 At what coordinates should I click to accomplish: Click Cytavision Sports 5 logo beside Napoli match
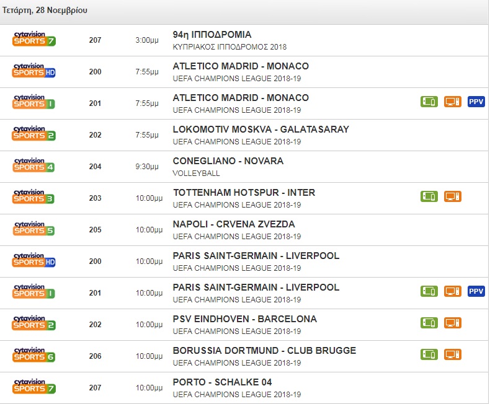tap(34, 229)
